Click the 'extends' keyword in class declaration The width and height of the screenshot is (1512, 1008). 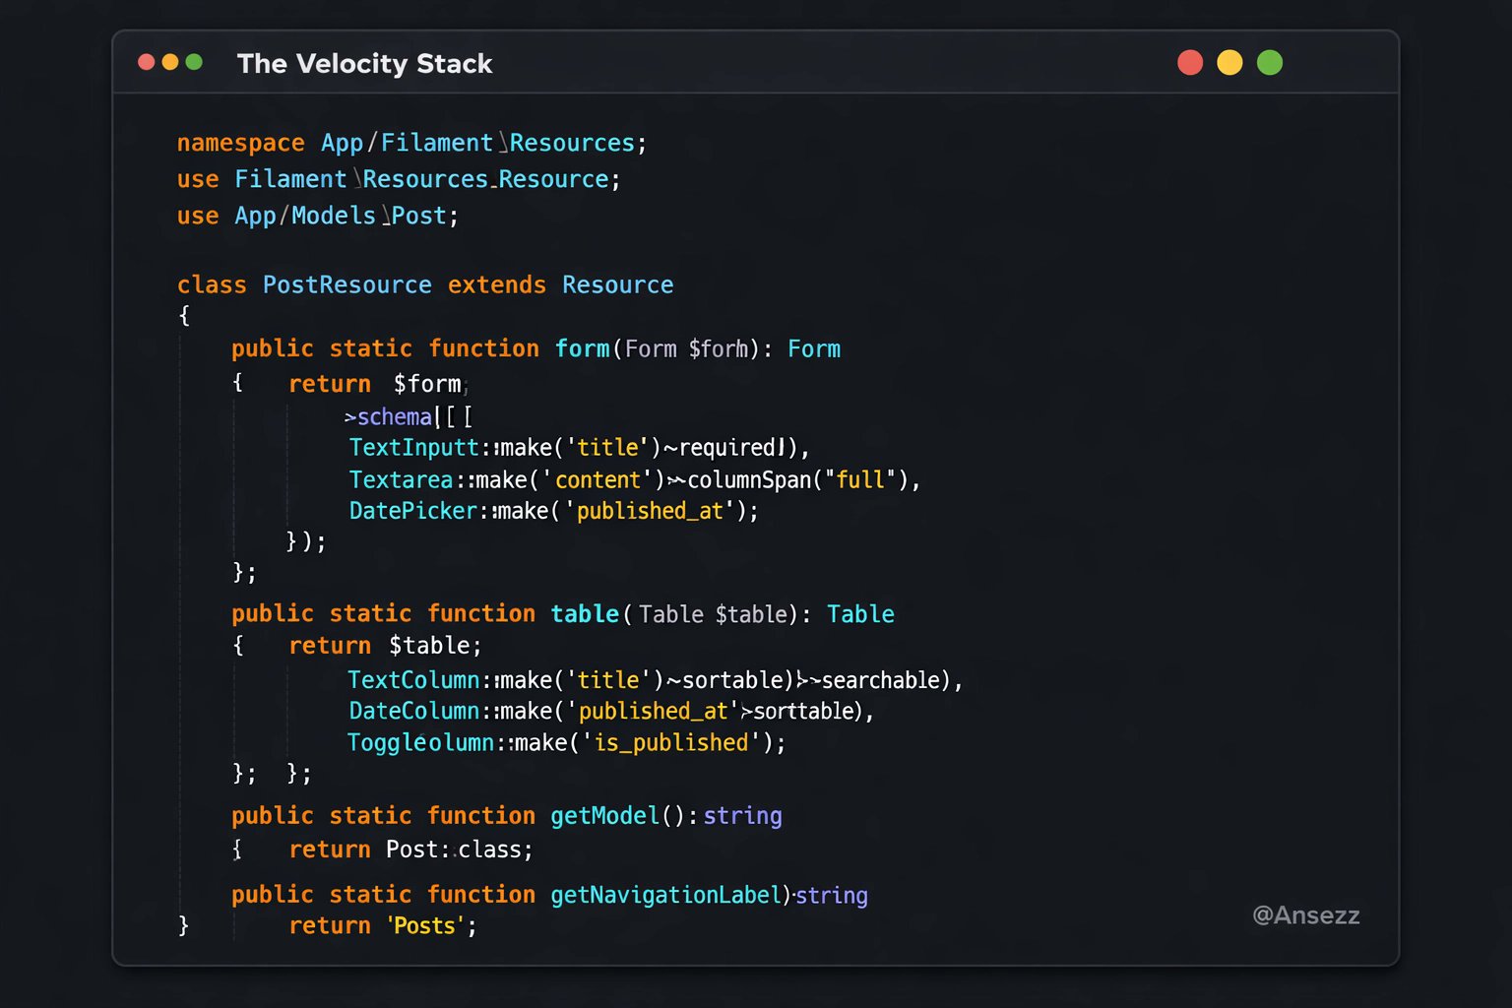click(496, 285)
